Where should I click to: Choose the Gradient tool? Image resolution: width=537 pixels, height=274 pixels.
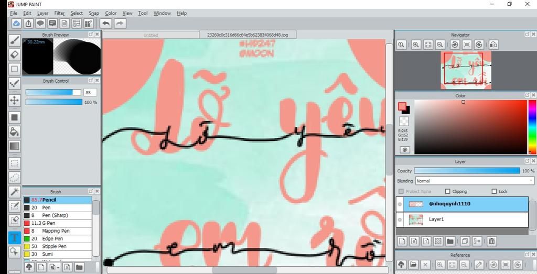[x=14, y=146]
